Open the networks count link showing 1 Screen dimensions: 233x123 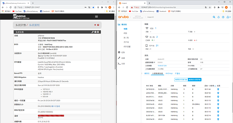(156, 28)
